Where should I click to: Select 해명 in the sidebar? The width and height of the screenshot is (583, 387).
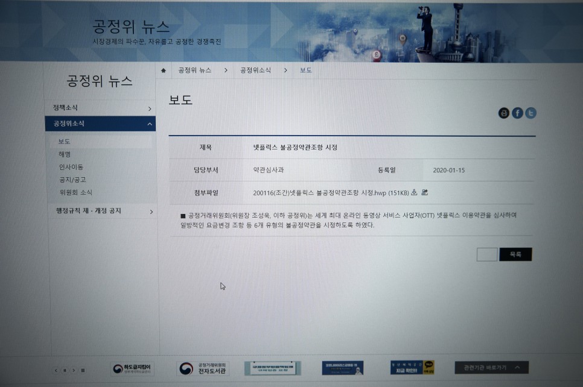coord(65,154)
